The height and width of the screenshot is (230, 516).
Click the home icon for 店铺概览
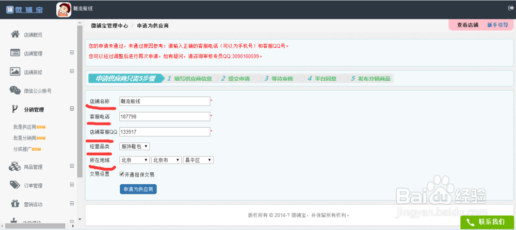pos(15,34)
